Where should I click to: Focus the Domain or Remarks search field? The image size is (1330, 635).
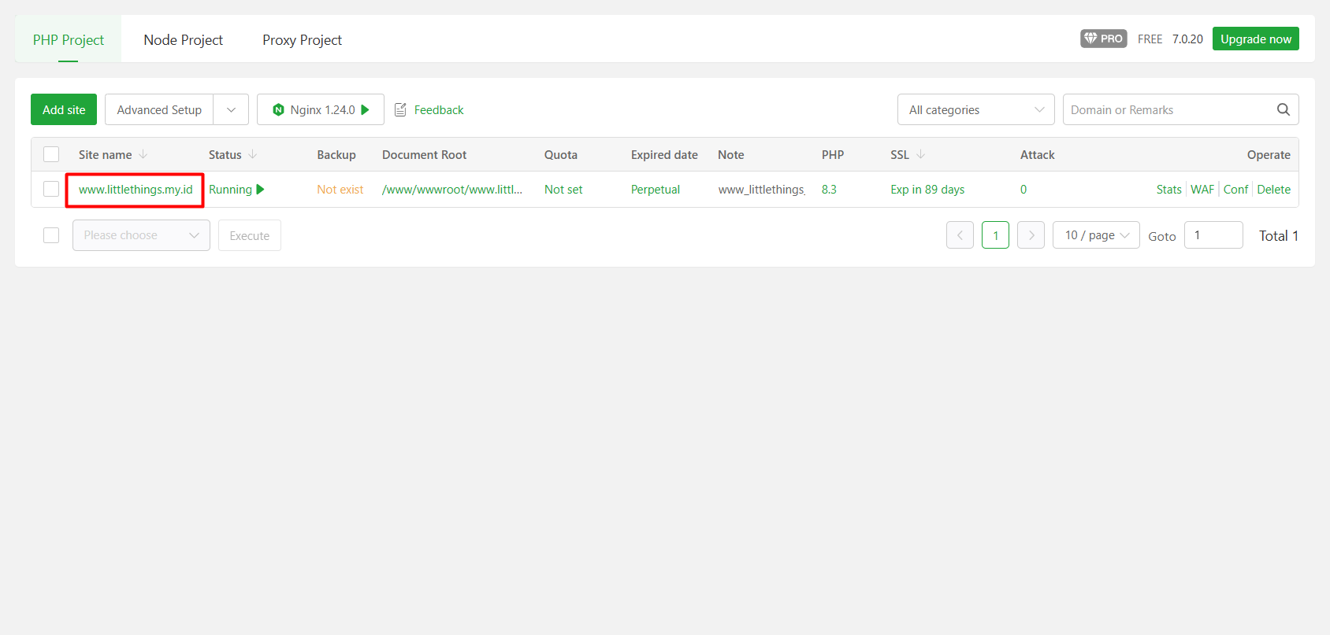(1166, 110)
